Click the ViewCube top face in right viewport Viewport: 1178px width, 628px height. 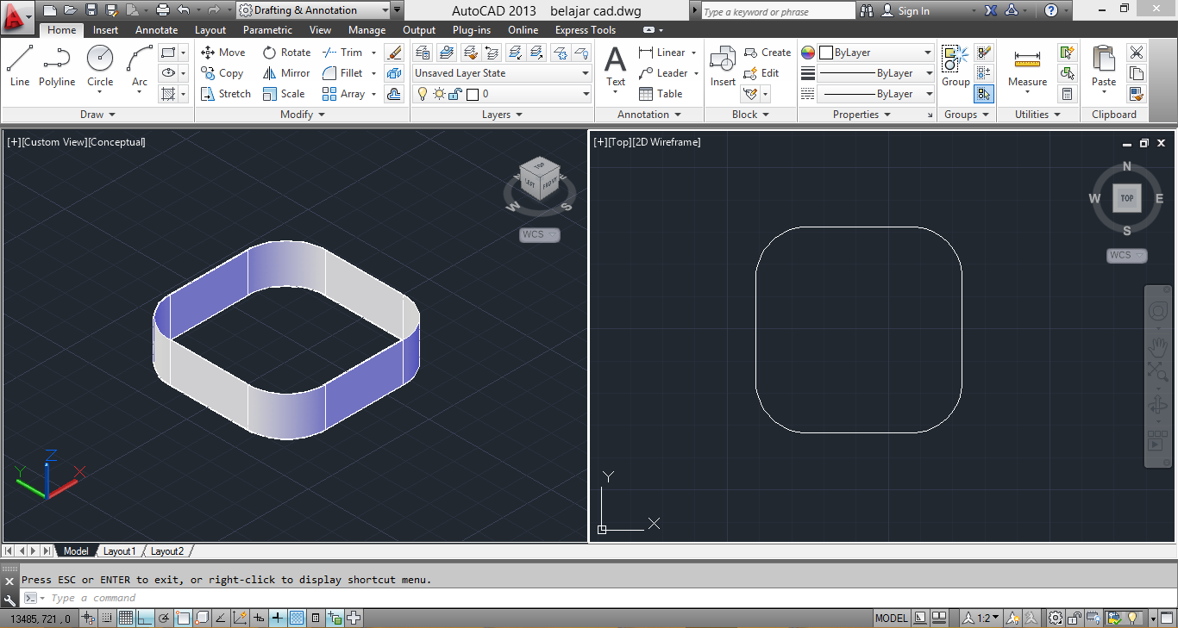pyautogui.click(x=1126, y=198)
